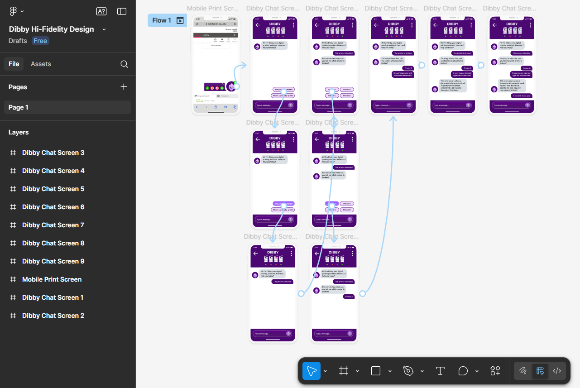Select the Text tool
This screenshot has width=580, height=388.
pyautogui.click(x=440, y=371)
